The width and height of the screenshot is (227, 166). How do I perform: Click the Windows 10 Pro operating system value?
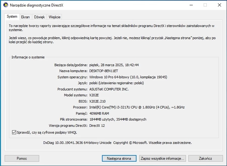click(x=128, y=77)
